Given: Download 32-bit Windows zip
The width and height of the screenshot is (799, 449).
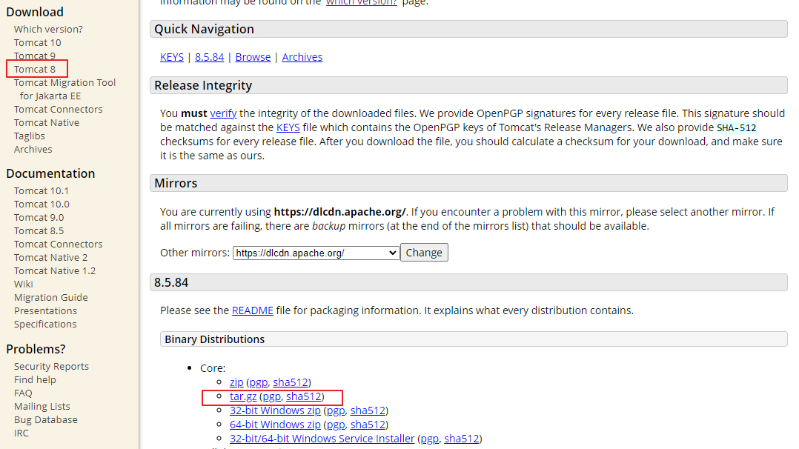Looking at the screenshot, I should tap(275, 410).
